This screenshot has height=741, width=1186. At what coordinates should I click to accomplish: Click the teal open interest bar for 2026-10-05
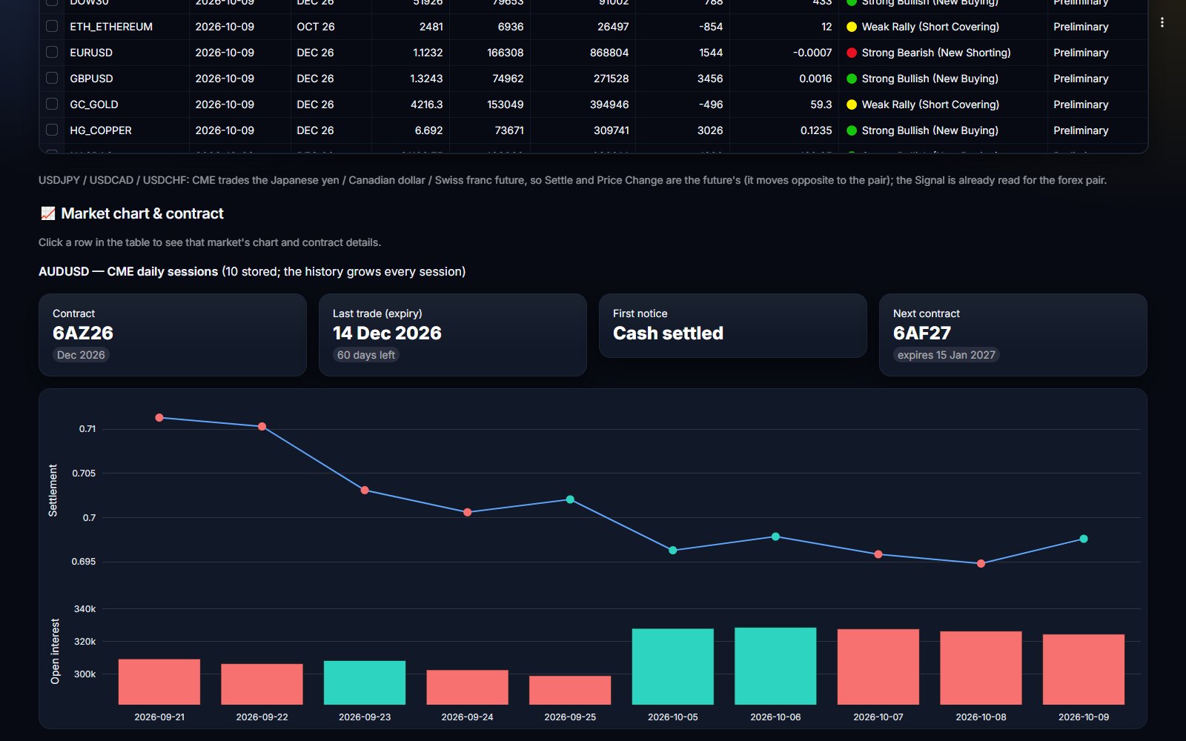pyautogui.click(x=673, y=667)
